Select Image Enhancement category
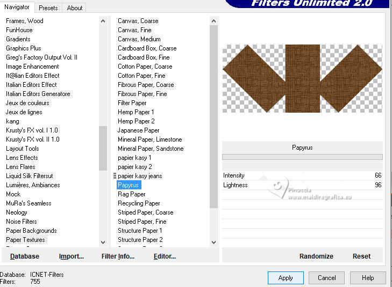 32,67
